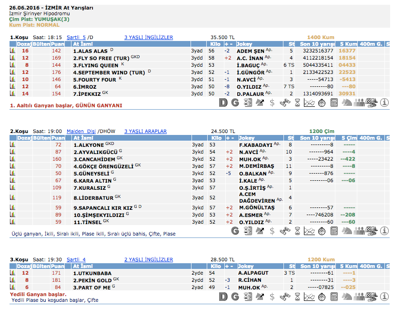Click the Maiden_Dişi link in race 2

[81, 131]
